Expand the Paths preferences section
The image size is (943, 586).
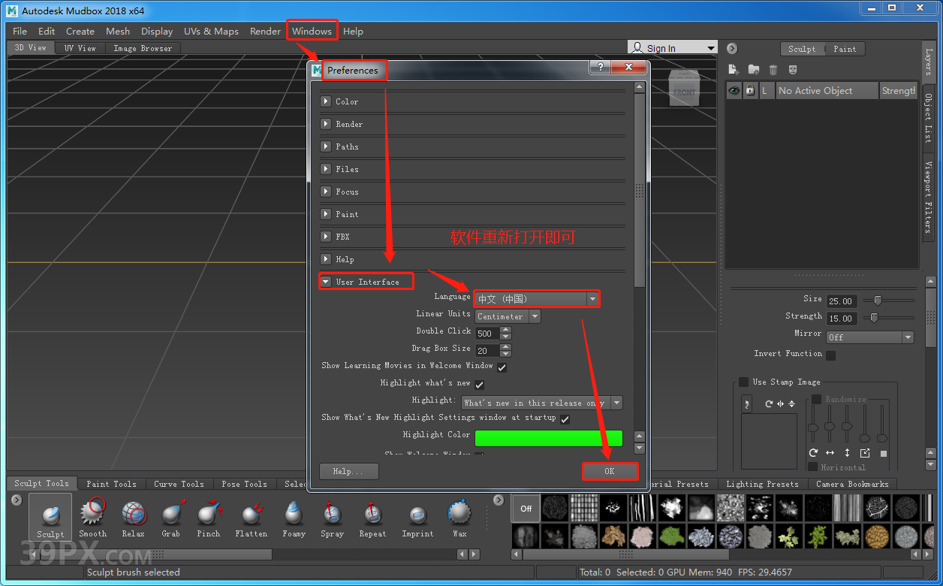(326, 146)
